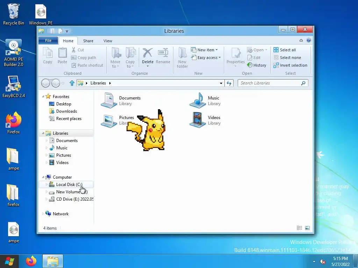Select Pictures in the sidebar tree
Viewport: 358px width, 268px height.
pyautogui.click(x=64, y=155)
